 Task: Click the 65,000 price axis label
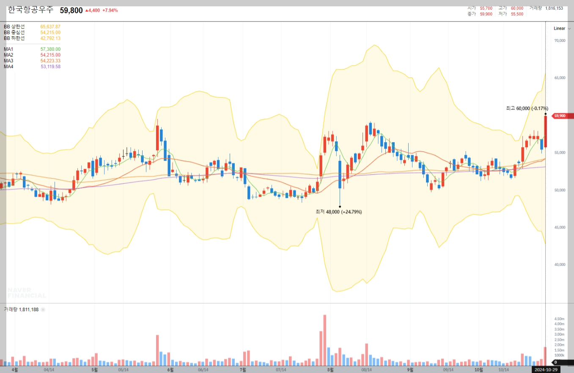pyautogui.click(x=560, y=78)
